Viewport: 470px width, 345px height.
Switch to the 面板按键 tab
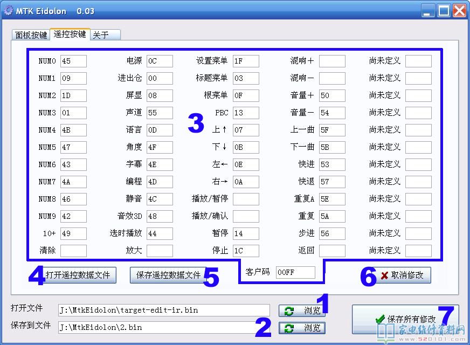(x=31, y=35)
